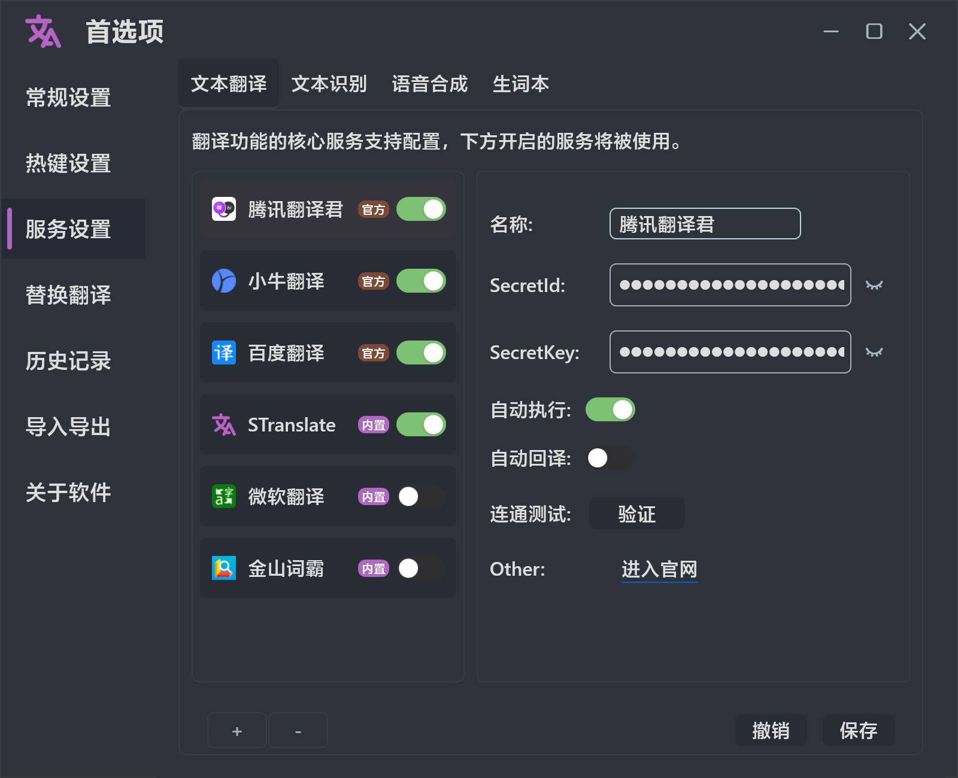Click the SecretKey password field

point(730,352)
